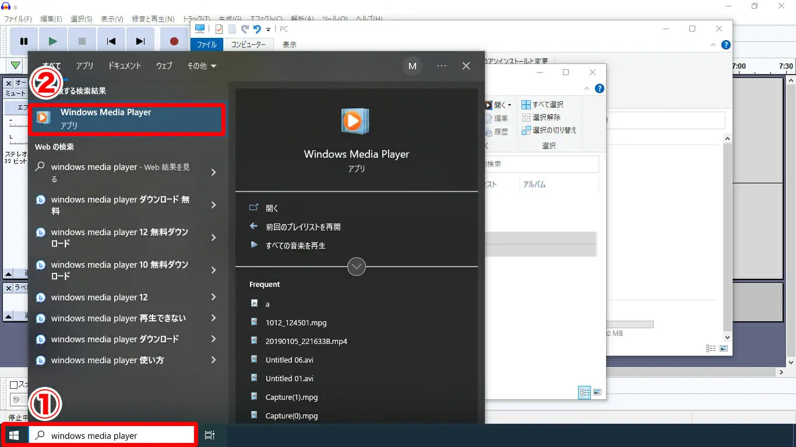The width and height of the screenshot is (796, 447).
Task: Click すべて選択 in the ribbon
Action: [x=543, y=105]
